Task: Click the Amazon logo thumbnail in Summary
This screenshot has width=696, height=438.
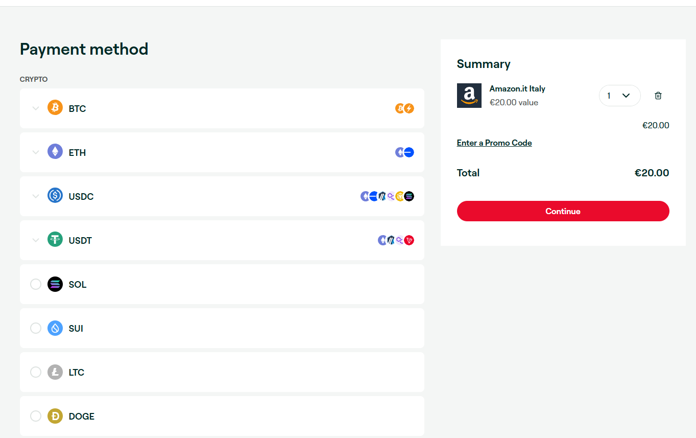Action: (x=469, y=96)
